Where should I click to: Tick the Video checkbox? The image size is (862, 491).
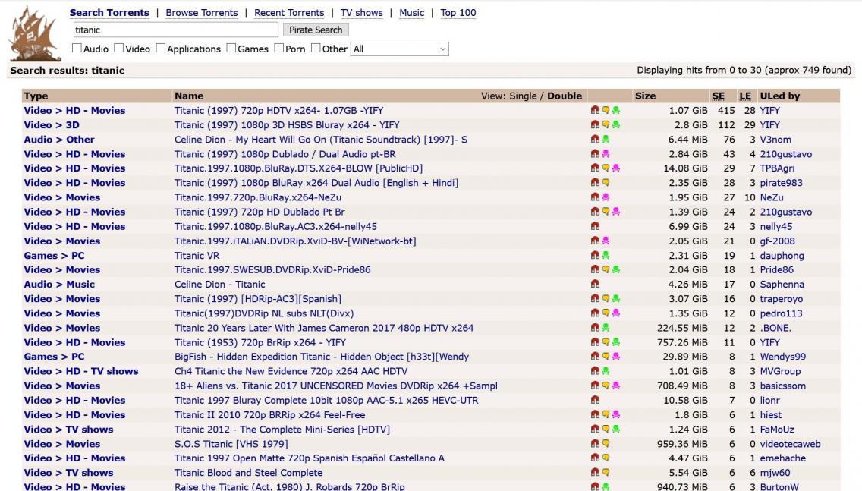coord(118,49)
